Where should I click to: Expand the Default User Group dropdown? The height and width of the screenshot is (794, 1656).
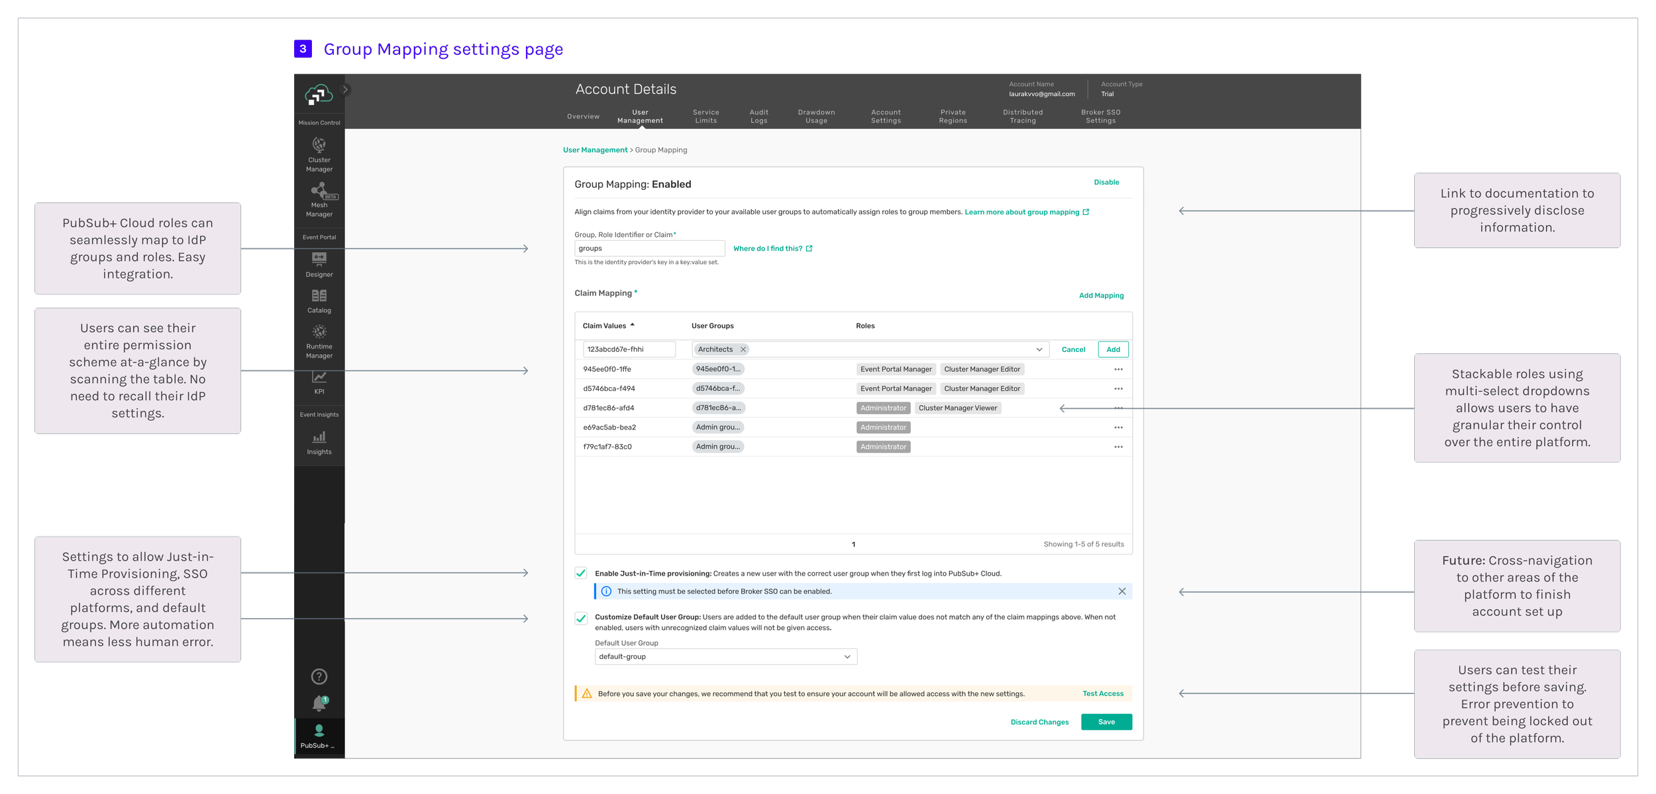point(847,656)
